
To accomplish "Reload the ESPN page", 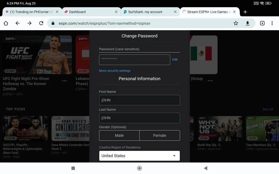I will (41, 23).
